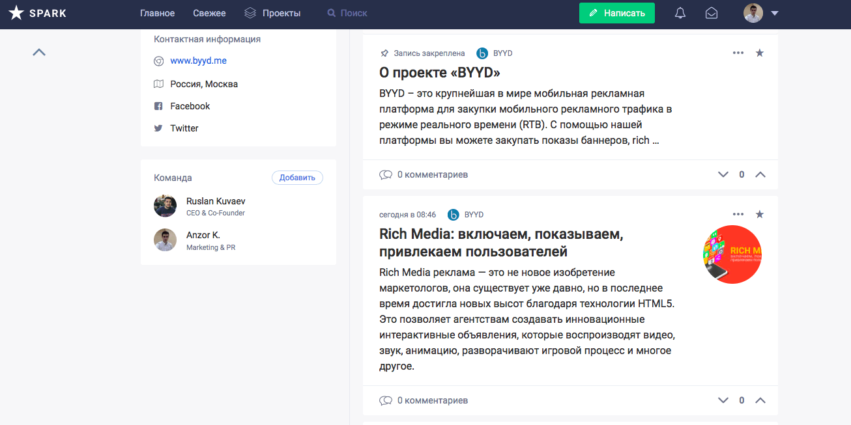This screenshot has height=425, width=851.
Task: Open Rich Media post thumbnail image
Action: point(732,254)
